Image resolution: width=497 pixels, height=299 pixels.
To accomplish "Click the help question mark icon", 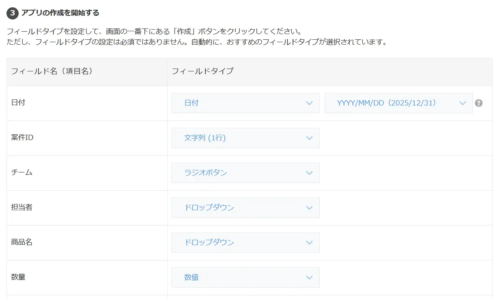I will 479,103.
